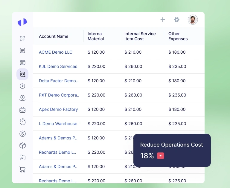Click the purple app logo in sidebar

(x=22, y=22)
